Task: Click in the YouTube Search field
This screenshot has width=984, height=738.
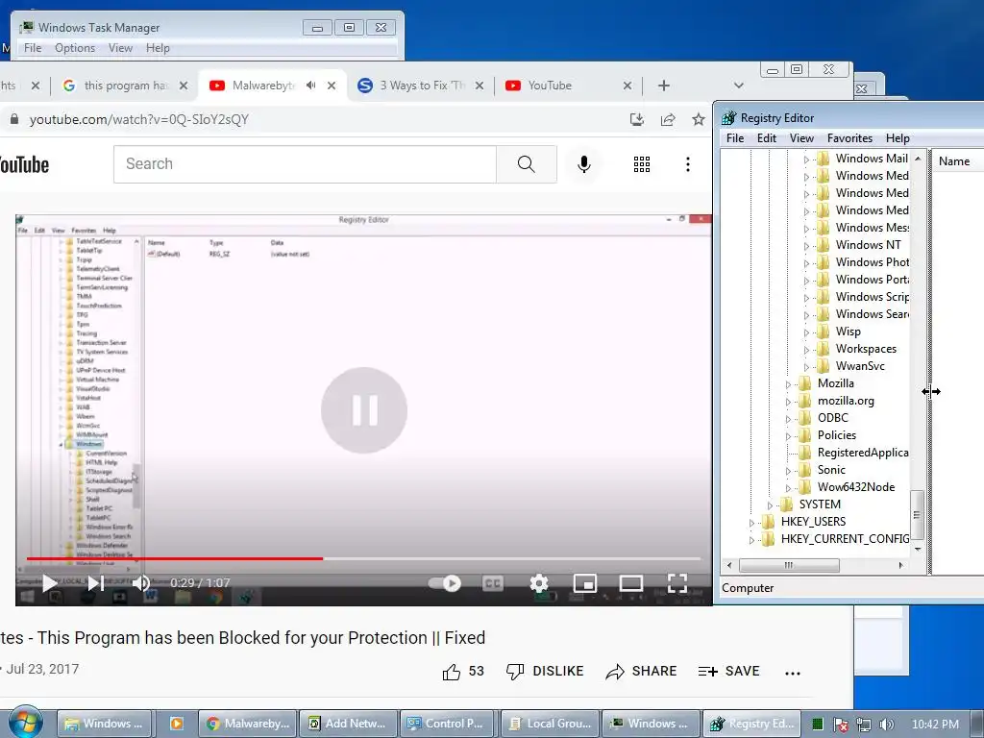Action: pyautogui.click(x=305, y=164)
